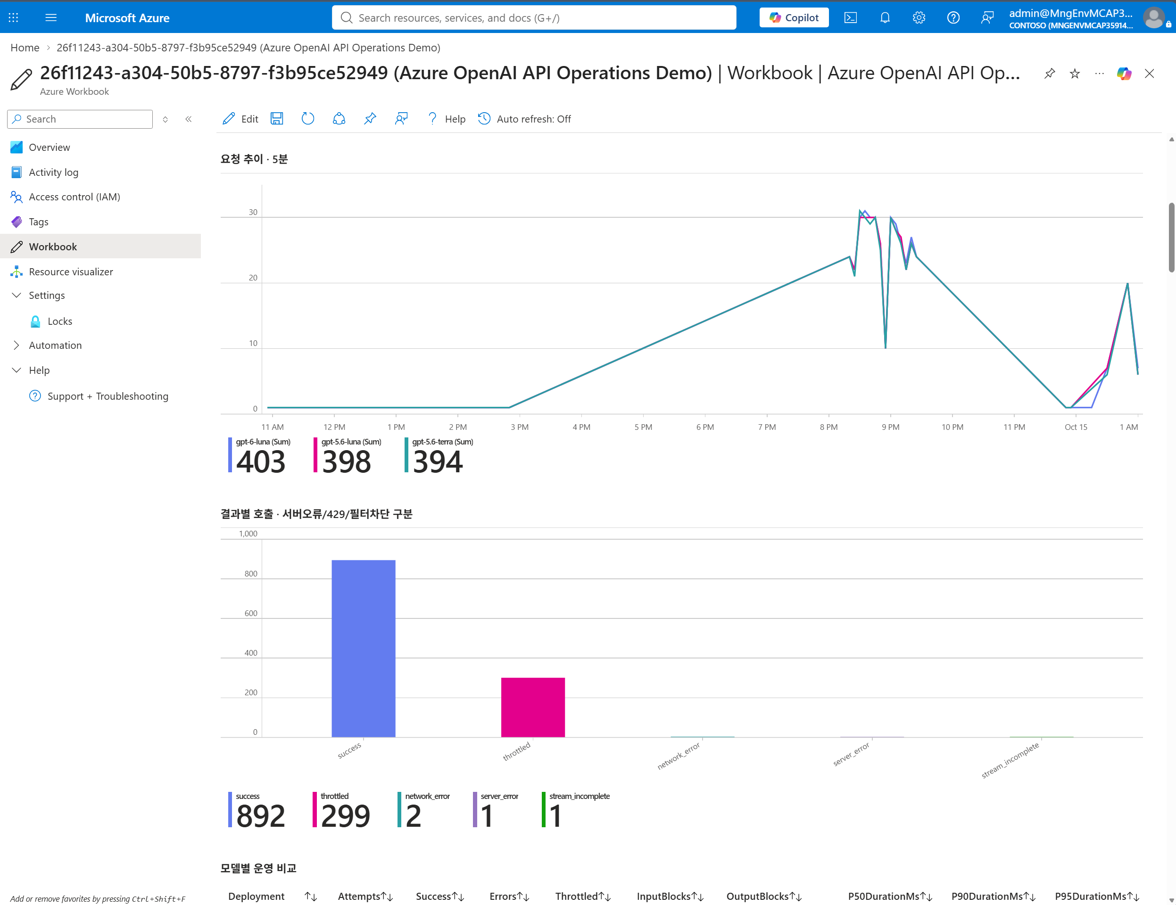Refresh the workbook with circular arrow icon
The image size is (1176, 905).
coord(307,119)
